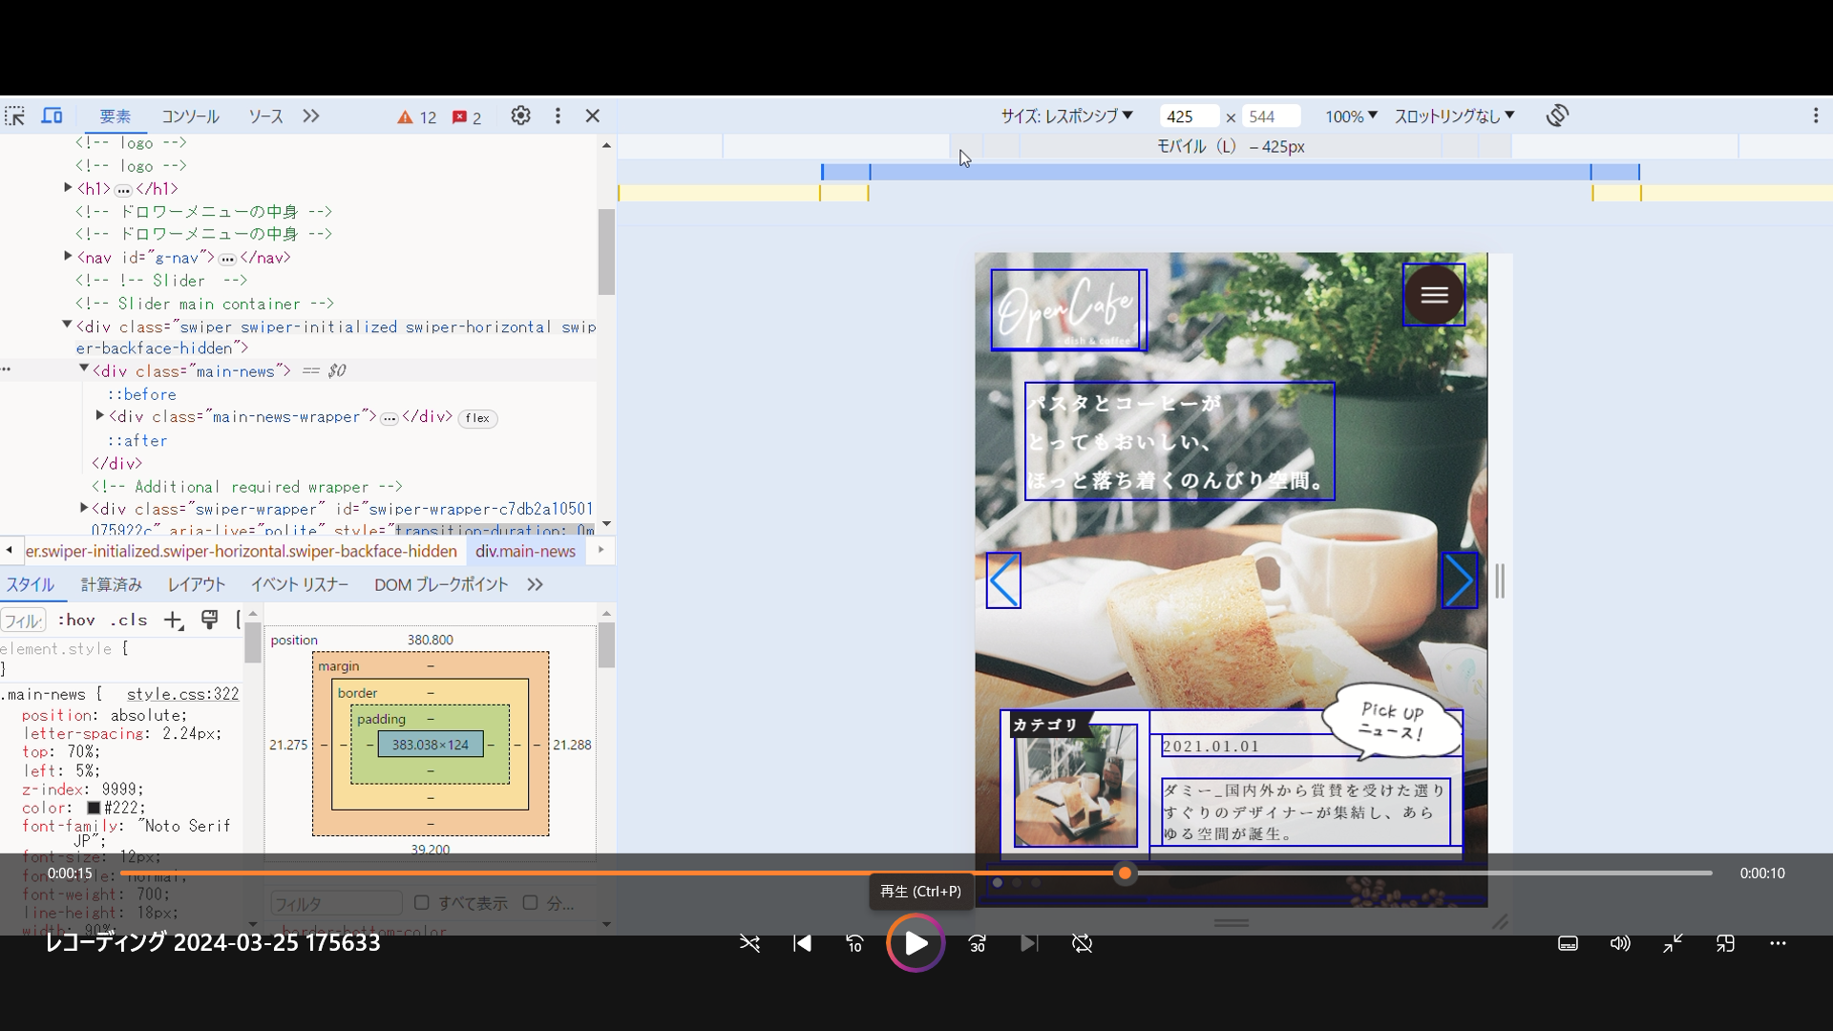Open the サイズ レスポンシブ dropdown

pyautogui.click(x=1066, y=116)
